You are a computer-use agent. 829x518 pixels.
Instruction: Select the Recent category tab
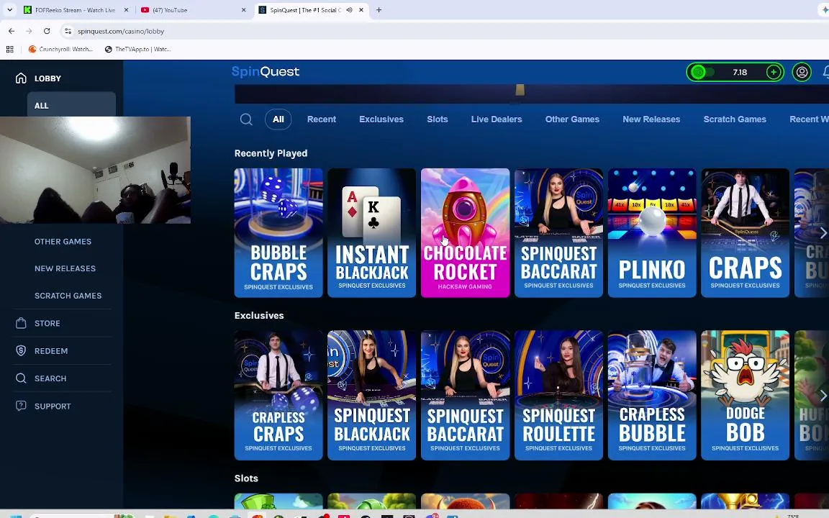tap(322, 119)
